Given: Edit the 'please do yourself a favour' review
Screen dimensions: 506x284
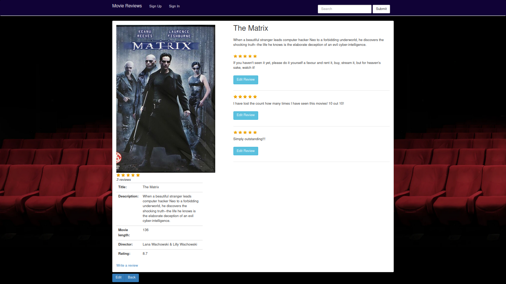Looking at the screenshot, I should click(x=246, y=80).
